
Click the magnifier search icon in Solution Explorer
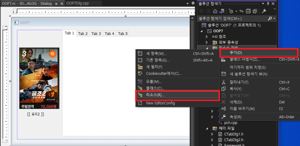(270, 19)
